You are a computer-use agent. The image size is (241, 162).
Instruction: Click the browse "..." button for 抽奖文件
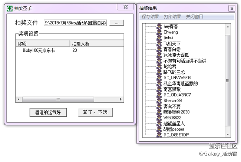(x=116, y=23)
